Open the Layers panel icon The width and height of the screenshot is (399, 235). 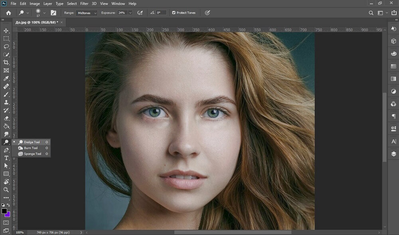pos(393,154)
